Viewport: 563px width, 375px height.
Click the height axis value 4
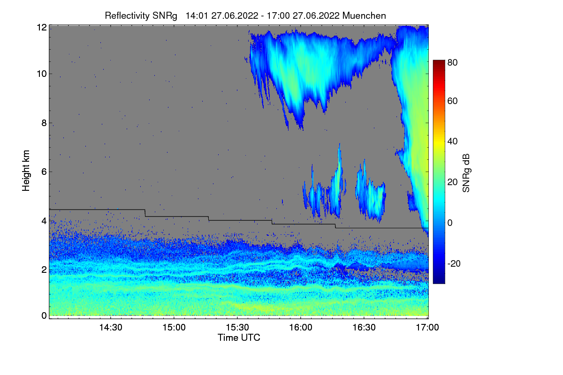coord(44,220)
